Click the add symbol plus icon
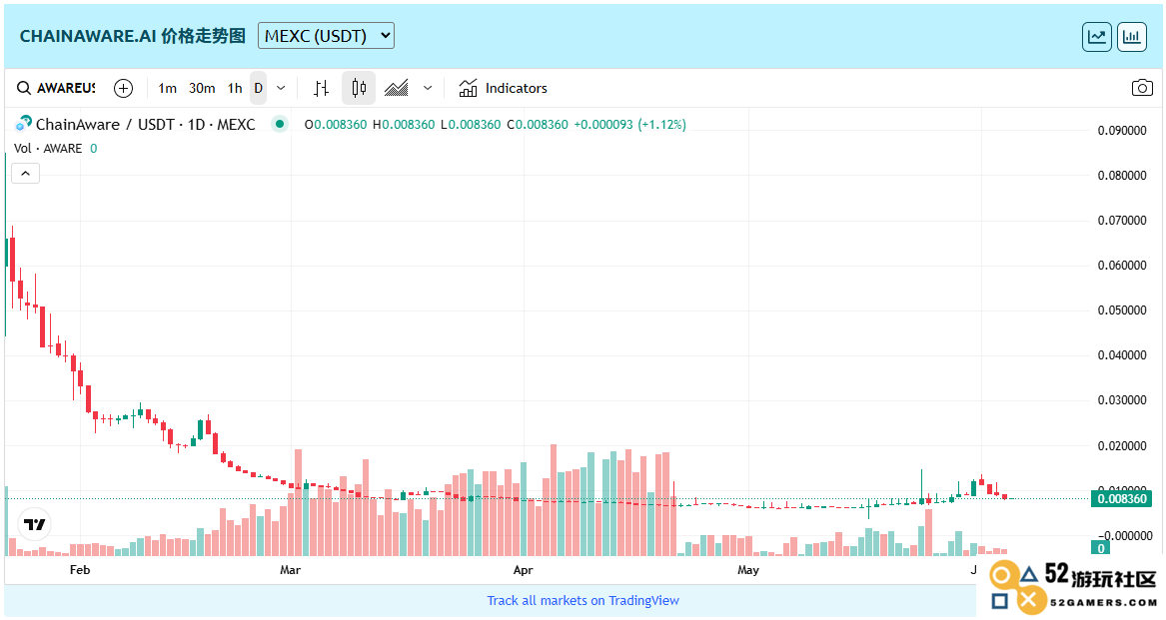Viewport: 1166px width, 620px height. coord(124,89)
